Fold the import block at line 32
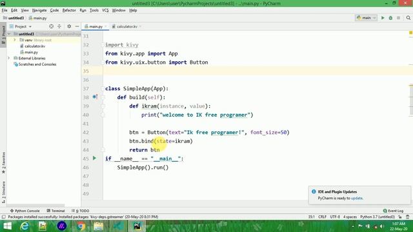This screenshot has width=413, height=232. click(x=103, y=44)
